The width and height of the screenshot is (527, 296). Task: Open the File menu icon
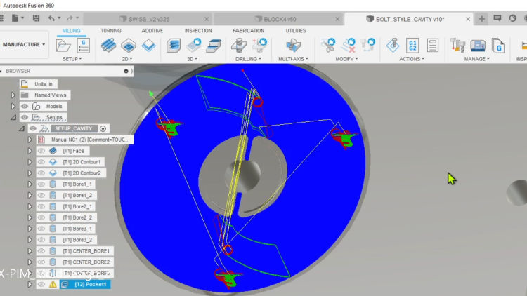[x=15, y=18]
